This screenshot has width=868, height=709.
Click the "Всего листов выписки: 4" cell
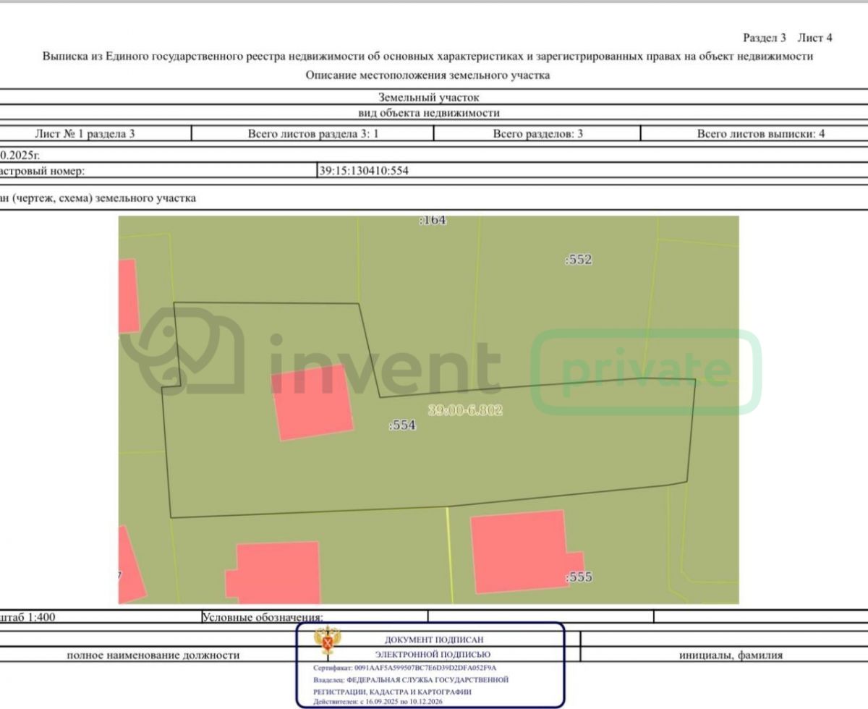coord(760,134)
